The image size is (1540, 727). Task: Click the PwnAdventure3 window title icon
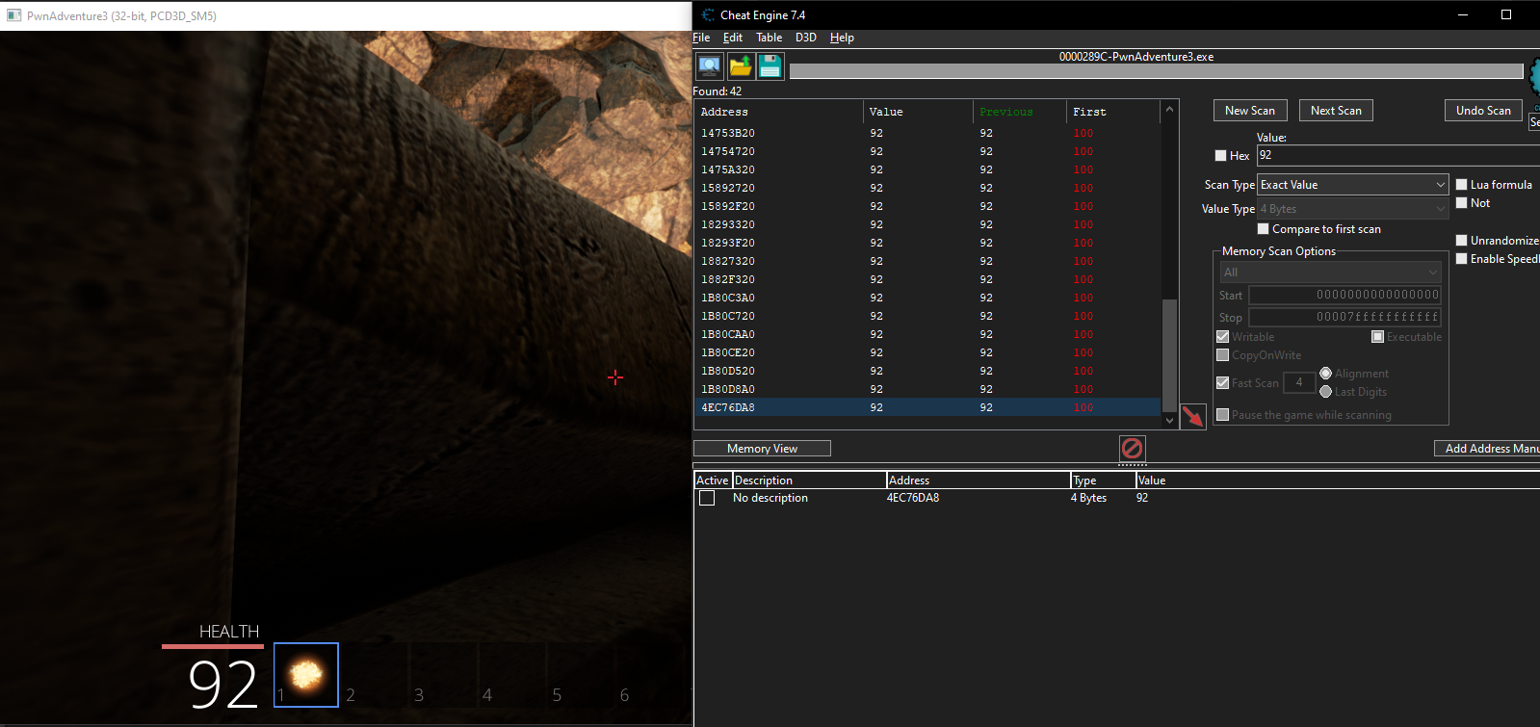13,15
